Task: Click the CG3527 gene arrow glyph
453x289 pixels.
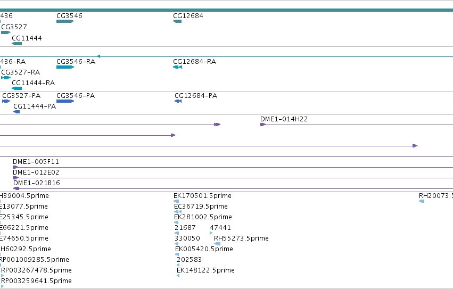Action: tap(6, 32)
